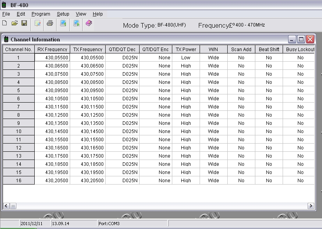Select RX Frequency 430,20500 in channel 16
Screen dimensions: 322x229
click(52, 181)
